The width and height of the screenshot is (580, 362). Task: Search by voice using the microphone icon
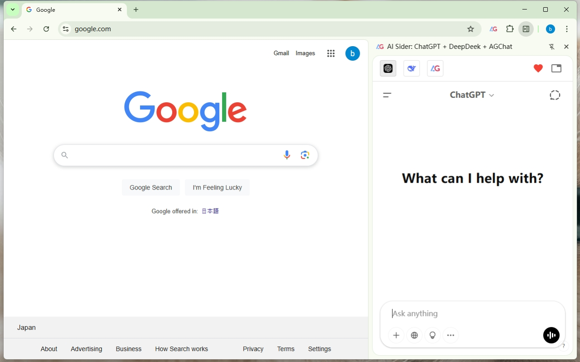click(287, 155)
